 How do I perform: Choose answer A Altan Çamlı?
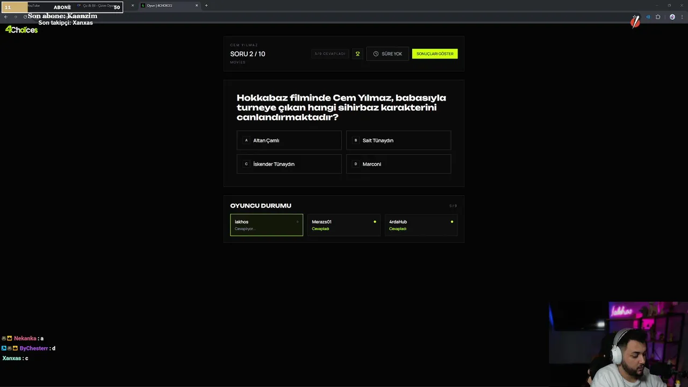289,140
